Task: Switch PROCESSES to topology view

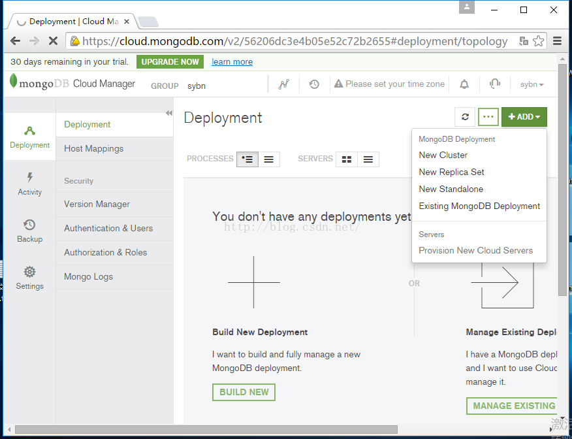Action: pos(247,159)
